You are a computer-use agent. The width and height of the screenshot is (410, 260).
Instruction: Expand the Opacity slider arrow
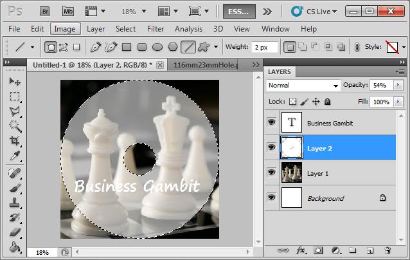point(398,85)
